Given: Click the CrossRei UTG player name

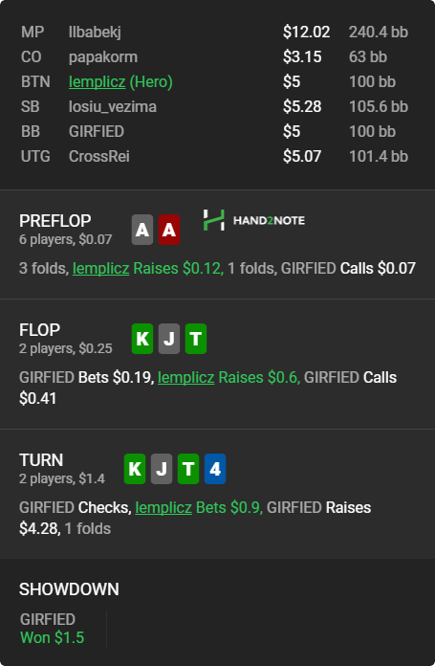Looking at the screenshot, I should pyautogui.click(x=98, y=156).
